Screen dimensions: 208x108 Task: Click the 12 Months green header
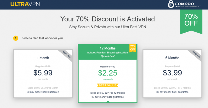click(x=108, y=52)
